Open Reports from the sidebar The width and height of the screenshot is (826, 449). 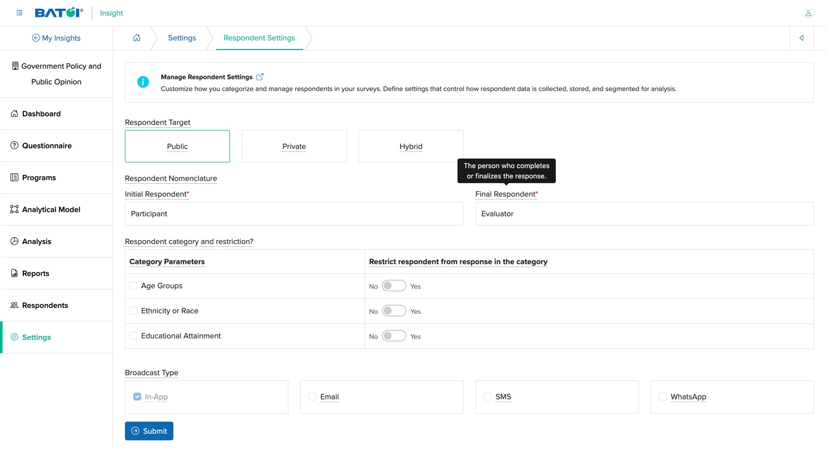point(35,273)
